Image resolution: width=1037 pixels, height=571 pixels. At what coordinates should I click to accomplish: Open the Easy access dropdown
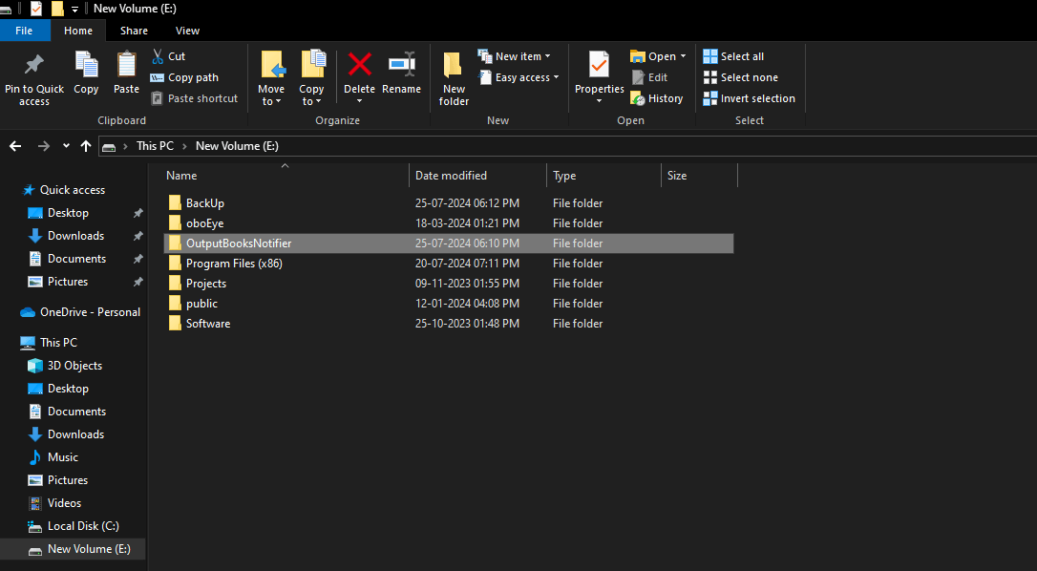518,77
